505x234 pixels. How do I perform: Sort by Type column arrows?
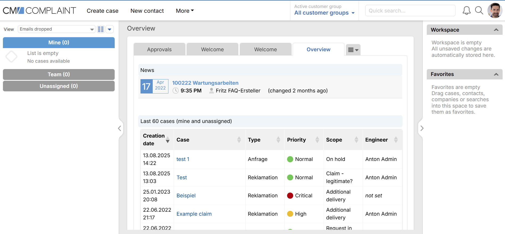pyautogui.click(x=278, y=140)
